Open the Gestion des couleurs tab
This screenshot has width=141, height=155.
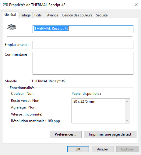coord(77,15)
